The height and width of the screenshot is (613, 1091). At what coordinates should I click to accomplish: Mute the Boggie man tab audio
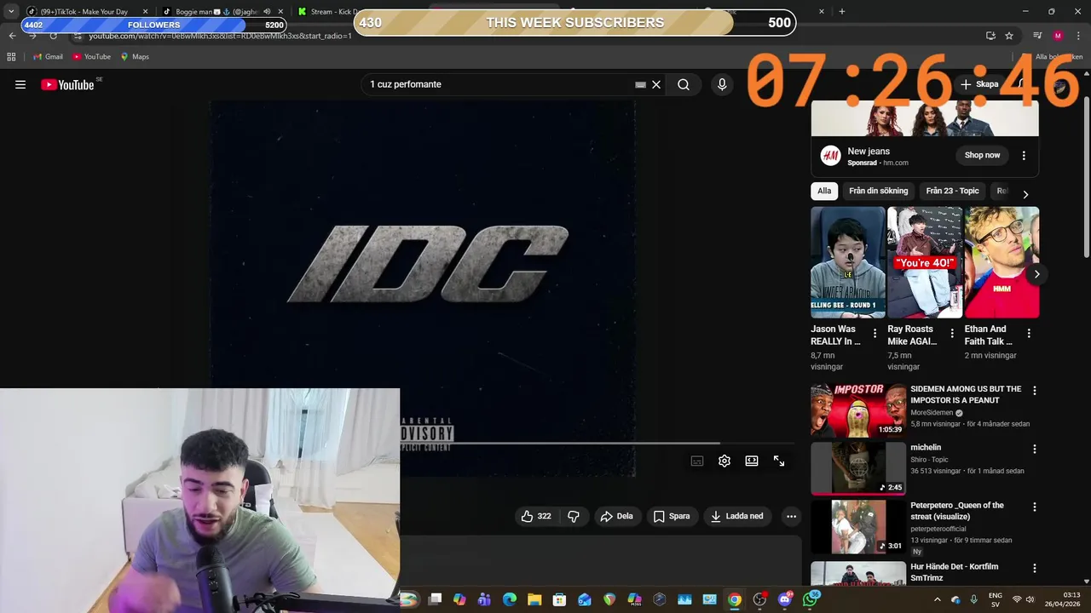[x=267, y=12]
